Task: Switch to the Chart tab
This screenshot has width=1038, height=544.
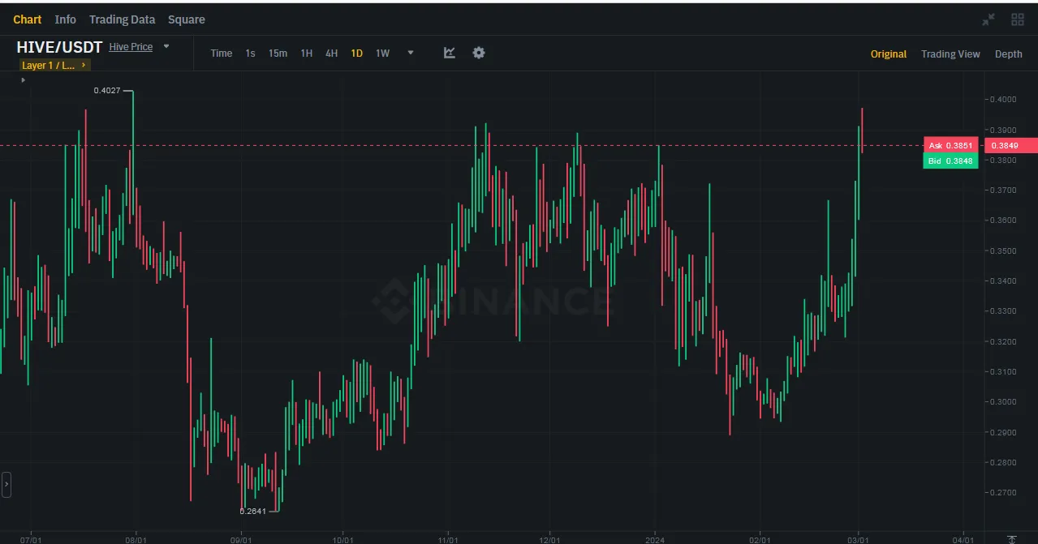Action: coord(28,19)
